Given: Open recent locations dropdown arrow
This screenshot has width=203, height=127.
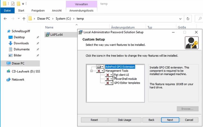Looking at the screenshot, I should pyautogui.click(x=19, y=18).
